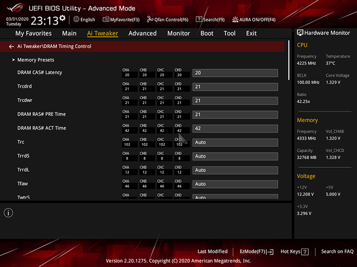Select the Trcdrd label
Viewport: 357px width, 267px height.
coord(25,86)
